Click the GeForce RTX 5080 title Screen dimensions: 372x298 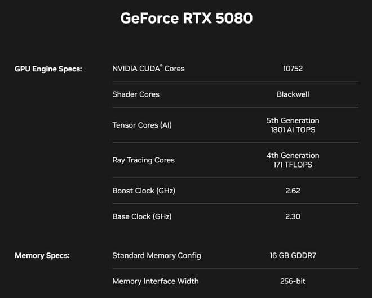(186, 19)
